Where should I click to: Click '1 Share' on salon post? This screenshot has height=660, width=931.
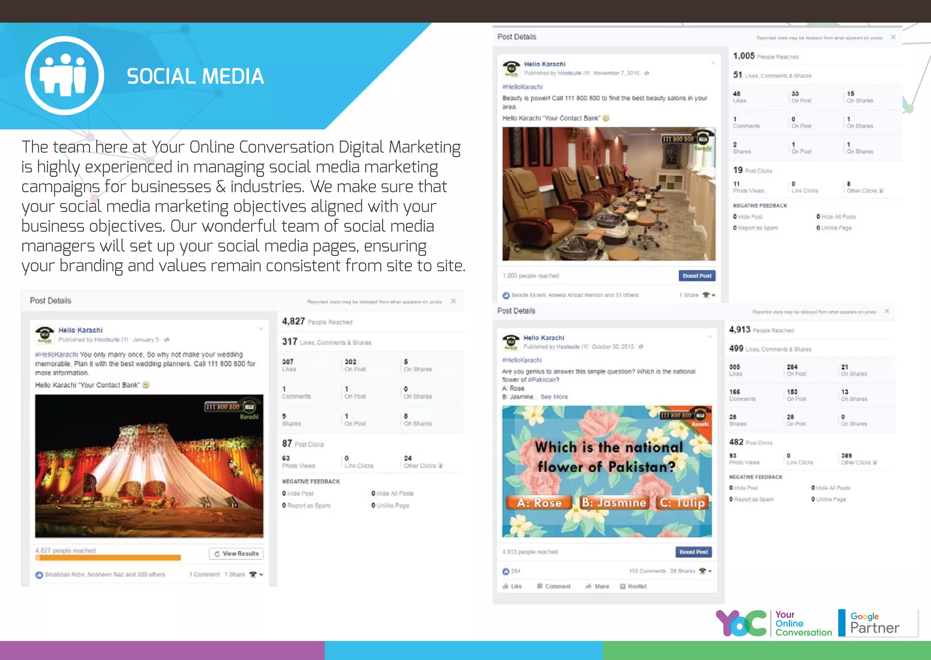689,295
